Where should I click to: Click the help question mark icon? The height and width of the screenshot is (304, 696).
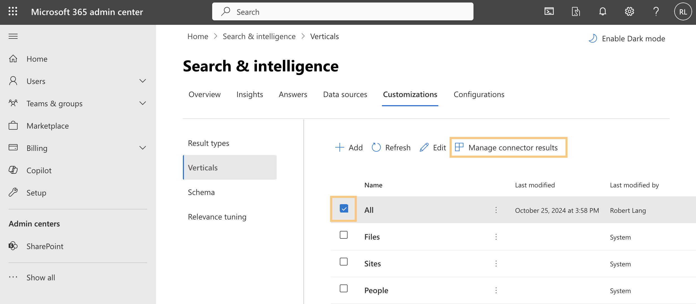pyautogui.click(x=656, y=12)
